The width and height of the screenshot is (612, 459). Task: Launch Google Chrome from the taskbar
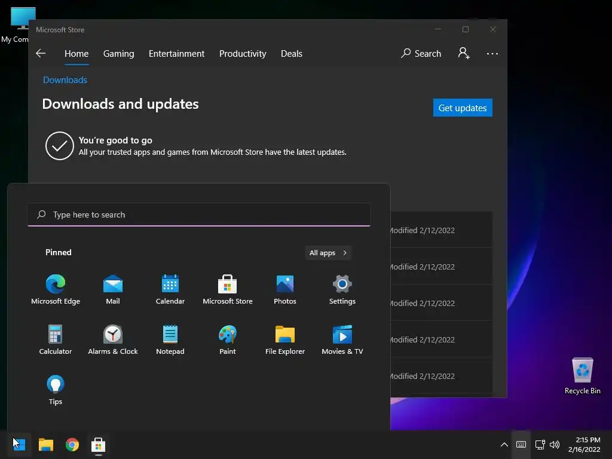point(72,445)
